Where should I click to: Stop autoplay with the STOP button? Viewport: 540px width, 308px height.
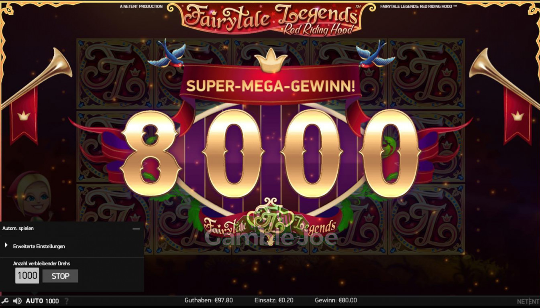pyautogui.click(x=60, y=276)
